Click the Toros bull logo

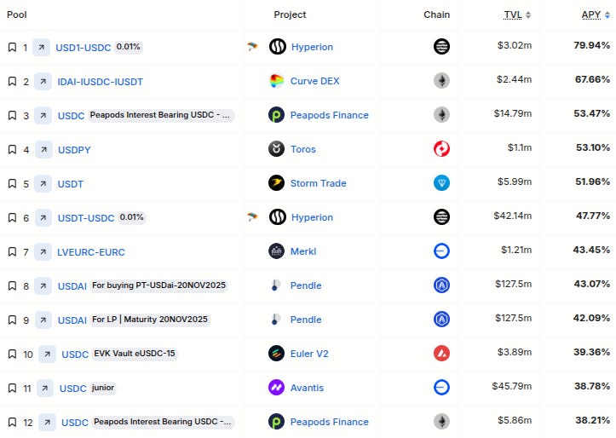pyautogui.click(x=277, y=149)
